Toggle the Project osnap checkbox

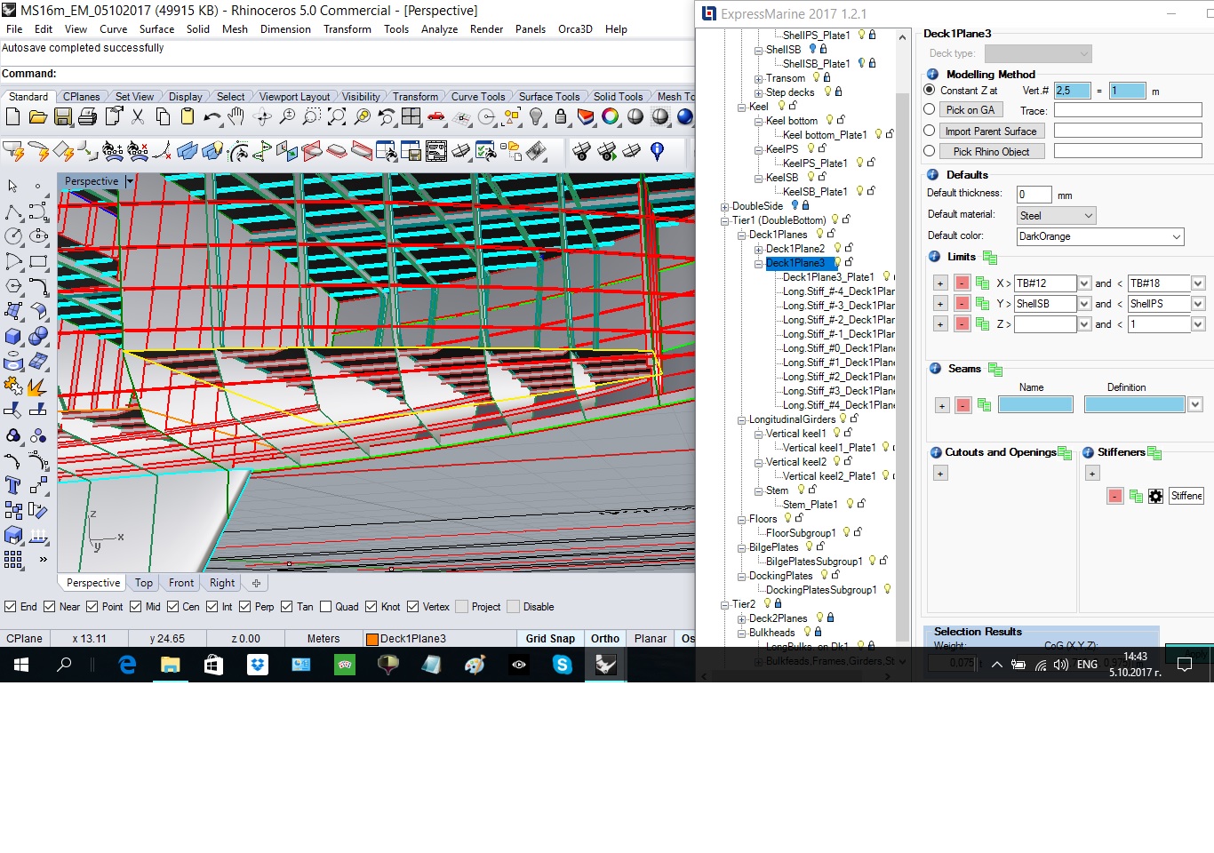[461, 607]
